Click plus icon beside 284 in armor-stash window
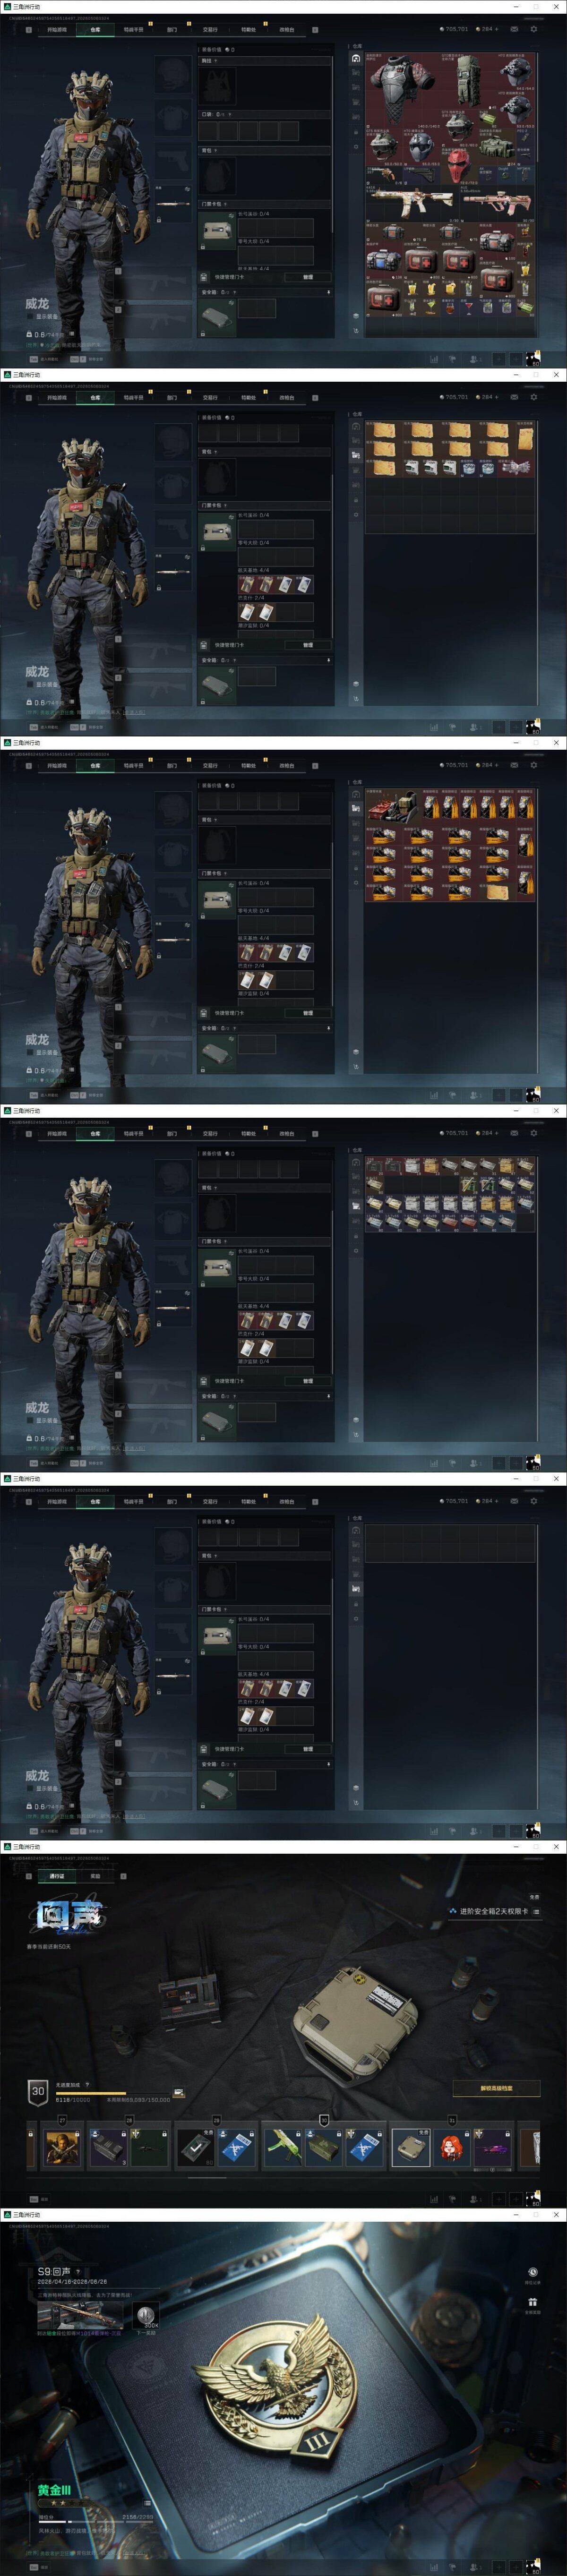The height and width of the screenshot is (2576, 567). pyautogui.click(x=497, y=29)
